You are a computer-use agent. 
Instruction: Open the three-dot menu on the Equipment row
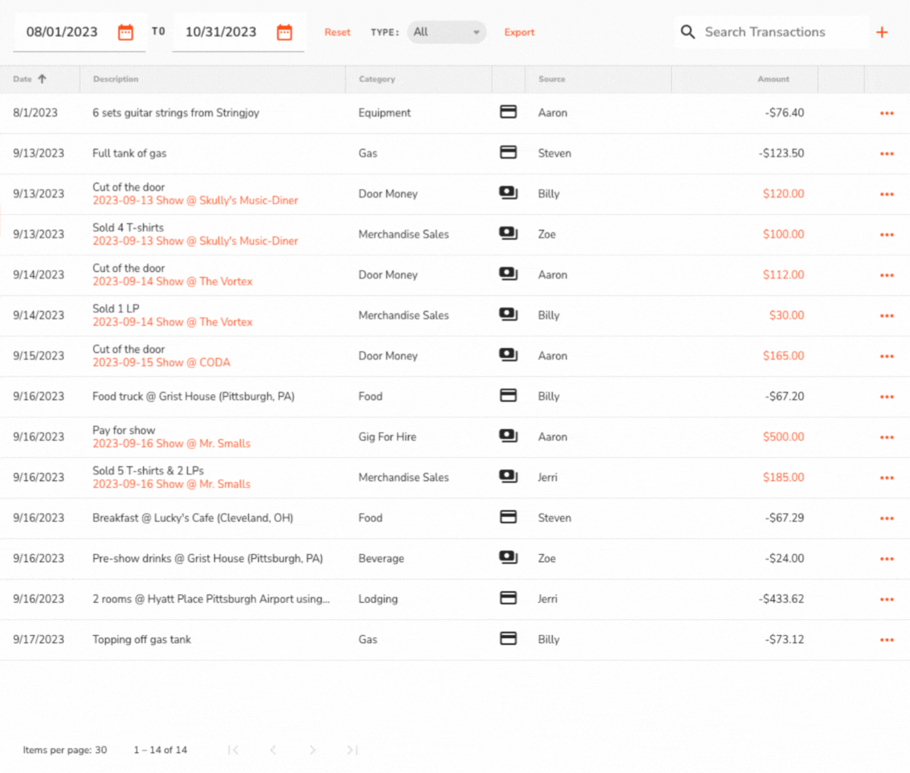point(887,112)
